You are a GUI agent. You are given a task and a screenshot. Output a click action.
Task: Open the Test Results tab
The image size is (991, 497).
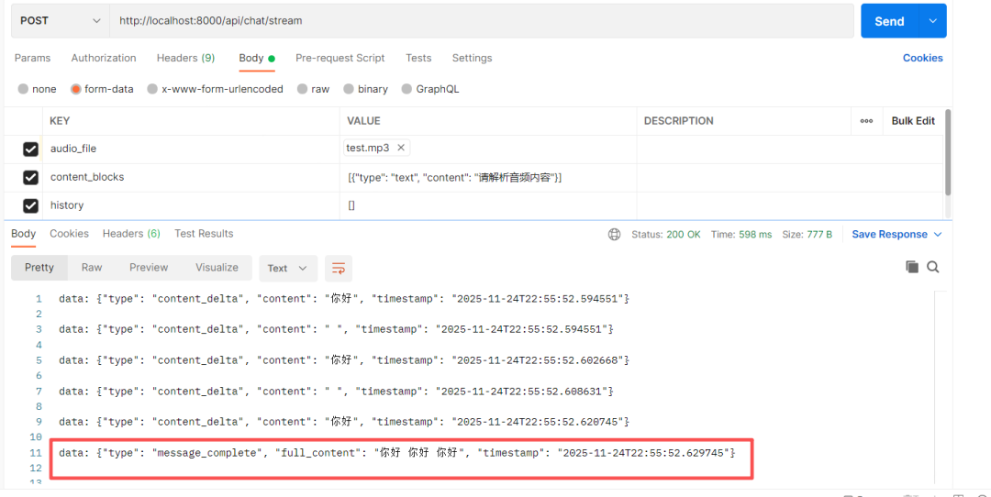[204, 234]
